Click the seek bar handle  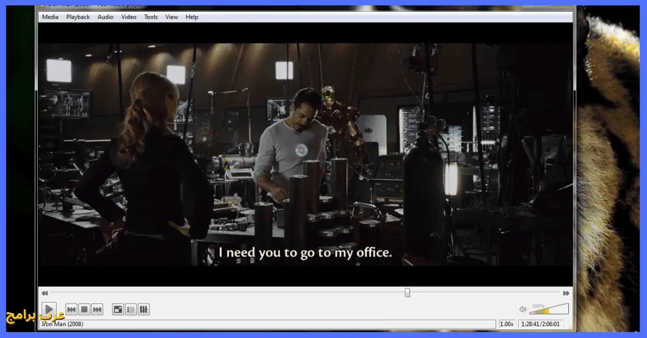pyautogui.click(x=407, y=293)
